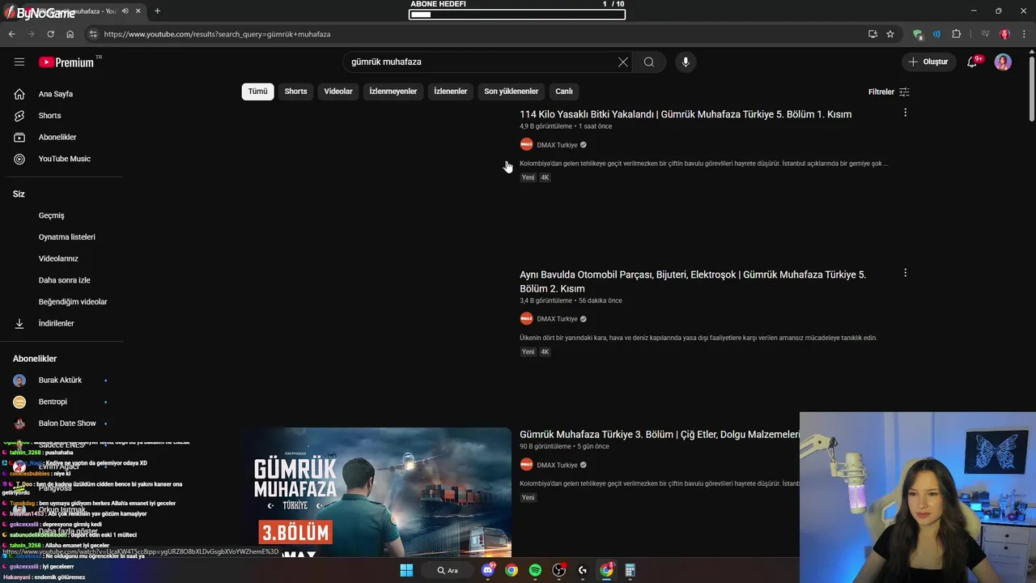1036x583 pixels.
Task: Mute the tab using the speaker icon
Action: pos(125,11)
